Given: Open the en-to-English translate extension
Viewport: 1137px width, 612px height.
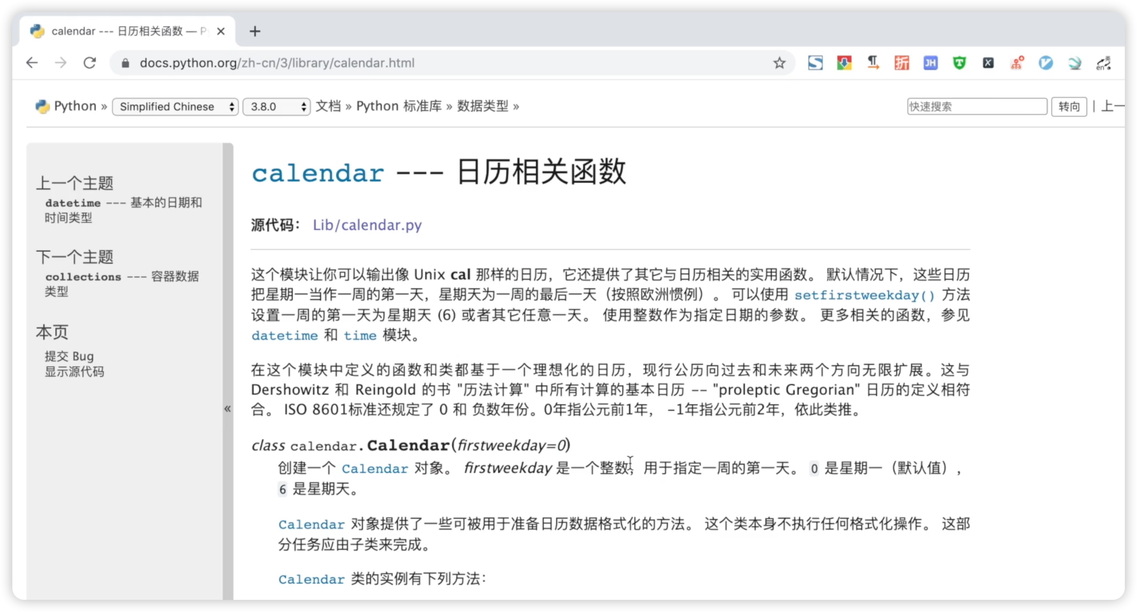Looking at the screenshot, I should coord(1104,63).
